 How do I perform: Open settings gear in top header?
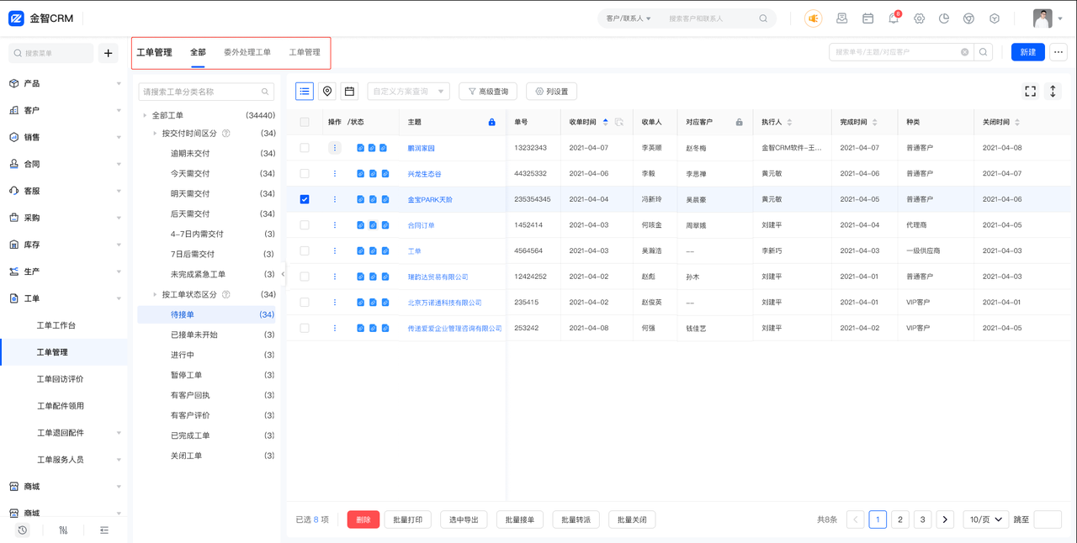(919, 18)
